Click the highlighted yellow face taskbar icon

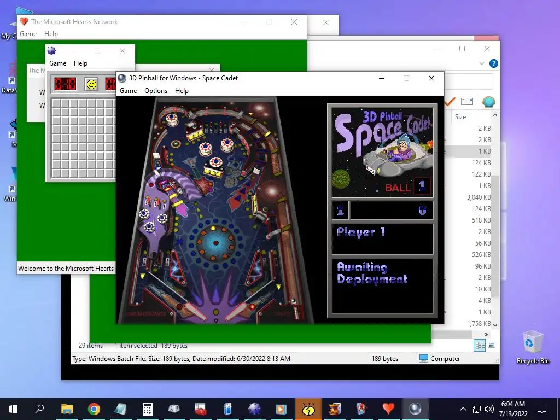[x=308, y=409]
